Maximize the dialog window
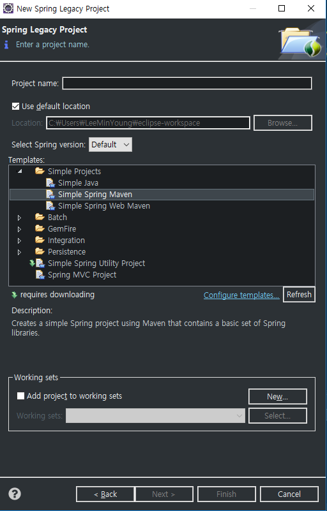The width and height of the screenshot is (327, 511). pyautogui.click(x=282, y=8)
